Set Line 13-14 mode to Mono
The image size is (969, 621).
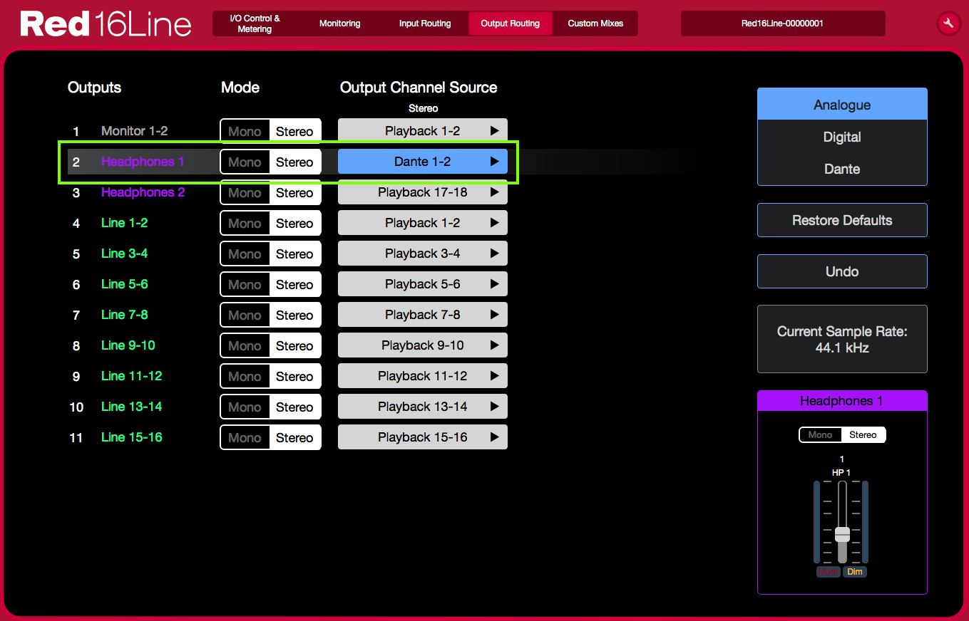245,407
